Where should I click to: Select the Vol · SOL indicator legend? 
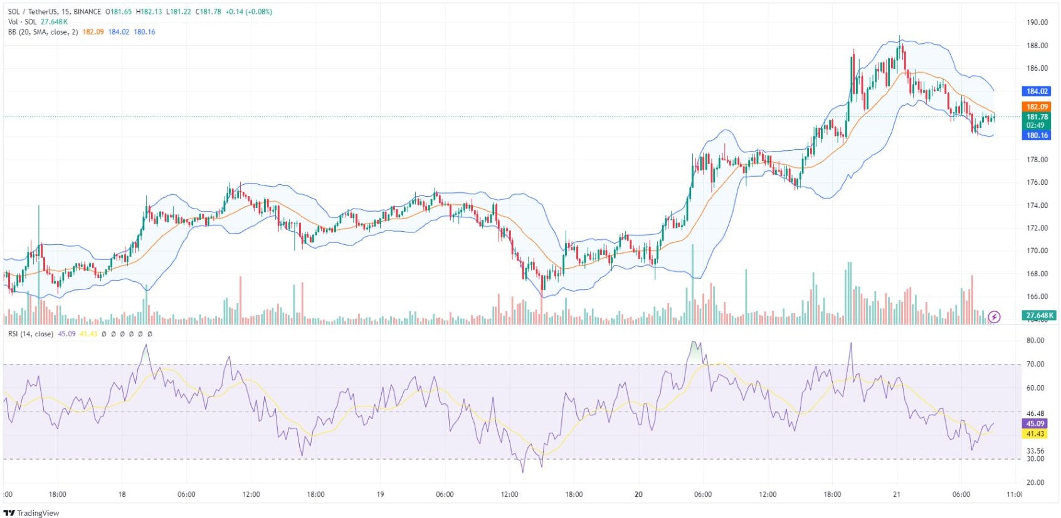[23, 22]
